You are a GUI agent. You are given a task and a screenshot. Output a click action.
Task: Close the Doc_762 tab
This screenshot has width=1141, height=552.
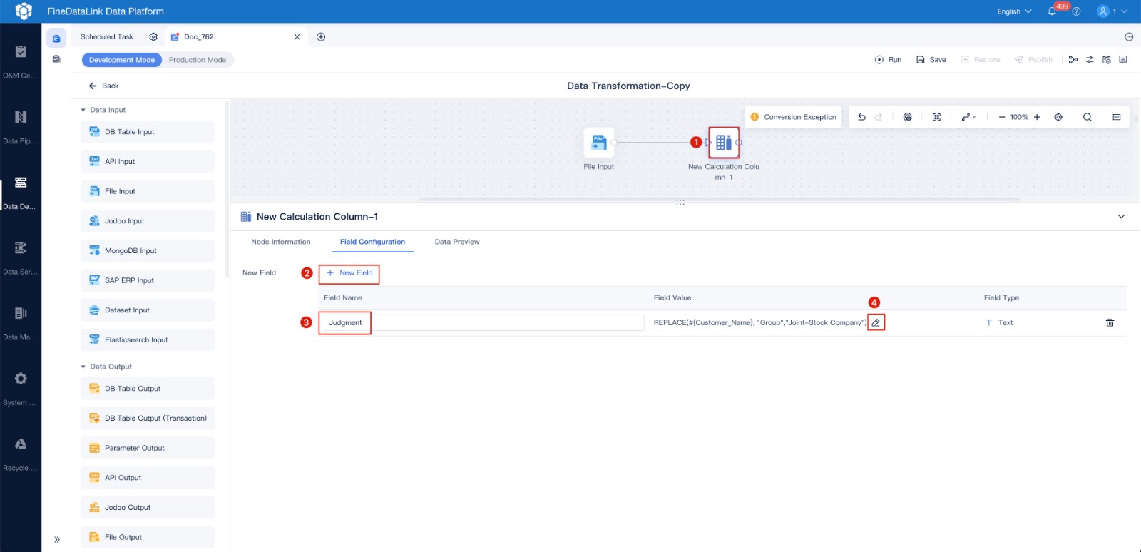pyautogui.click(x=297, y=37)
